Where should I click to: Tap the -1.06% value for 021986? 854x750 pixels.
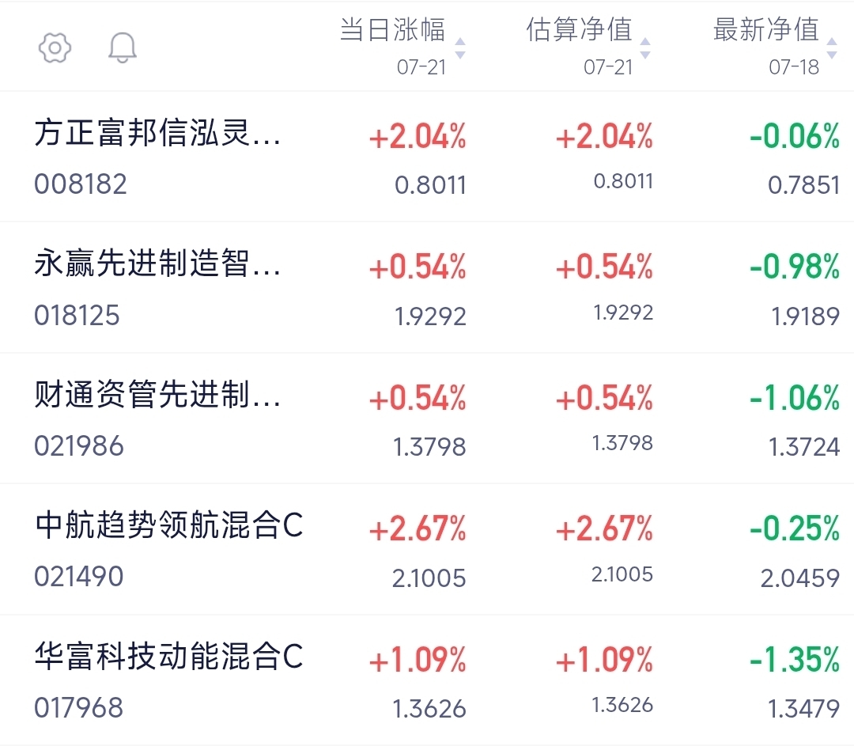tap(795, 399)
